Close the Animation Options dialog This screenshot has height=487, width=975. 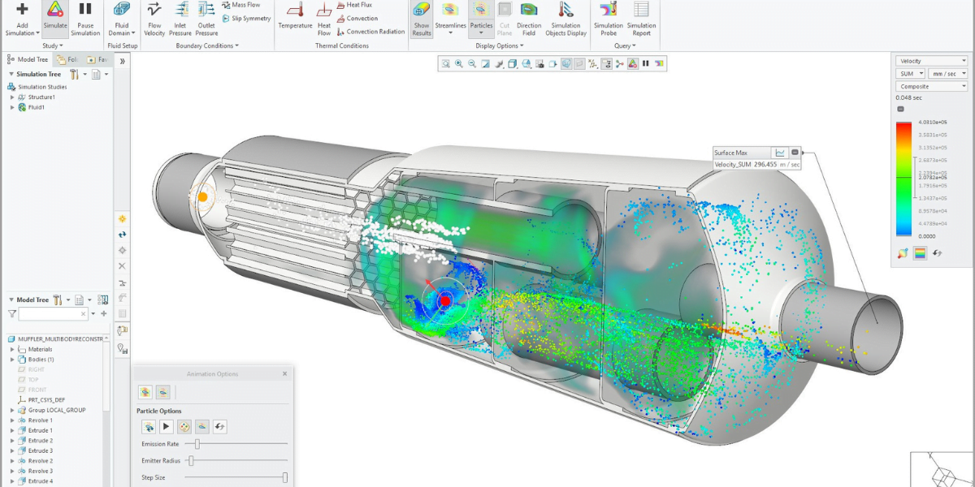click(284, 374)
